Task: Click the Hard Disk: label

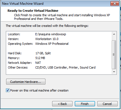Action: pyautogui.click(x=15, y=53)
